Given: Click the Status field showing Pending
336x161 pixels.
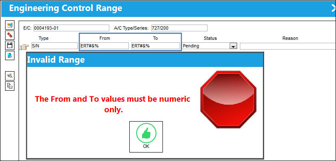Looking at the screenshot, I should click(210, 46).
